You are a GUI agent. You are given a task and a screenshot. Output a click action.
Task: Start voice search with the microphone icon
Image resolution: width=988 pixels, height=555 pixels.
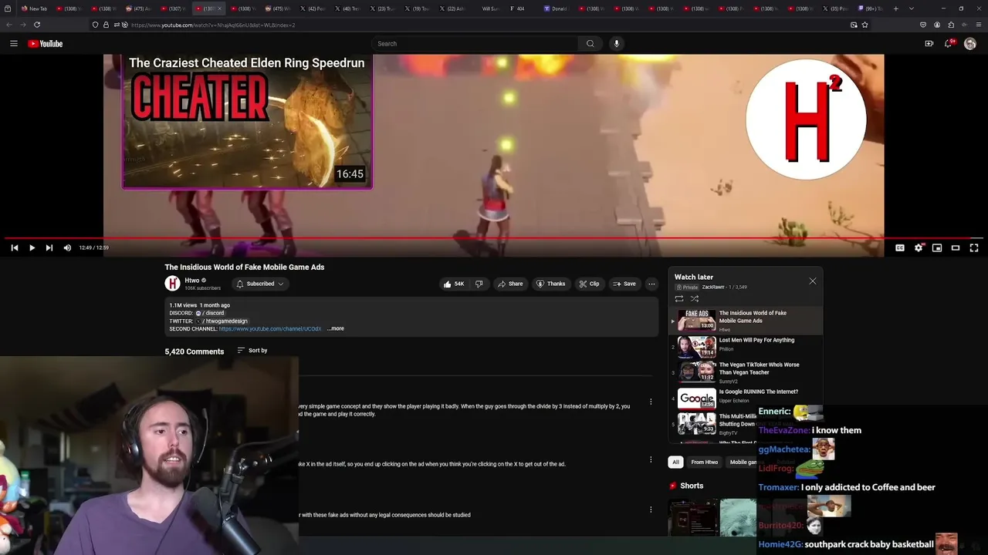(x=616, y=44)
